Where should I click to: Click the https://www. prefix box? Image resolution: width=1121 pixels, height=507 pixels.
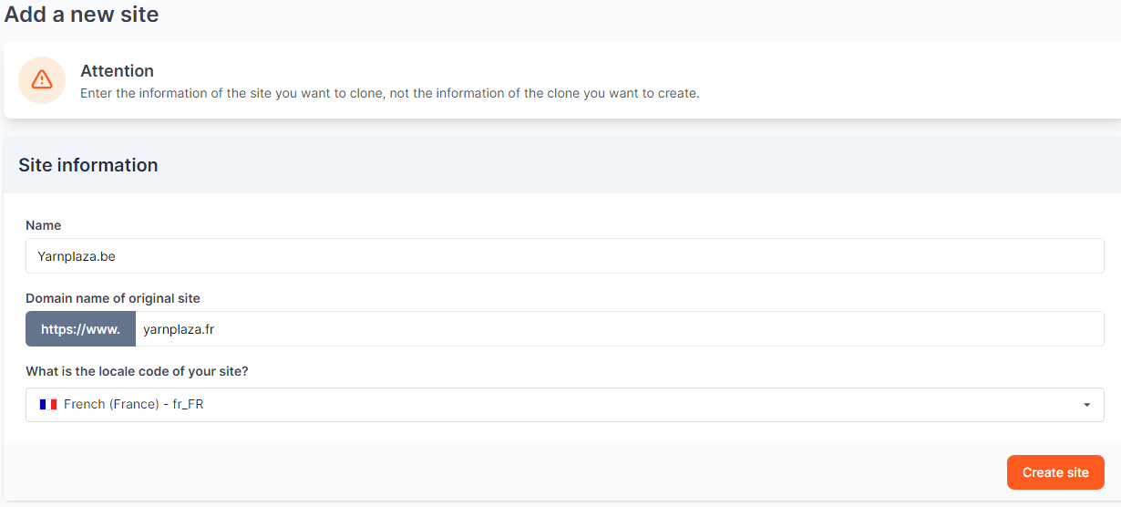[80, 329]
